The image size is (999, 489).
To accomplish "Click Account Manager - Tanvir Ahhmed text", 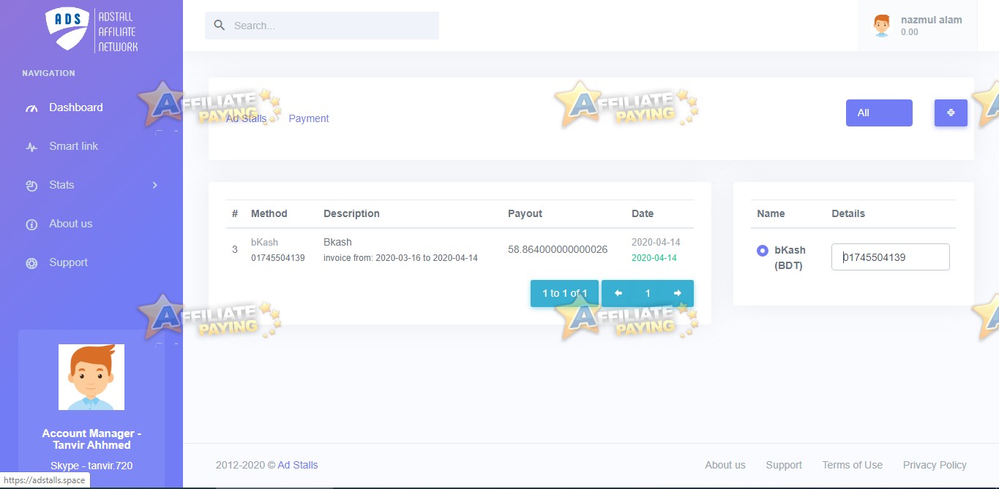I will click(x=91, y=439).
